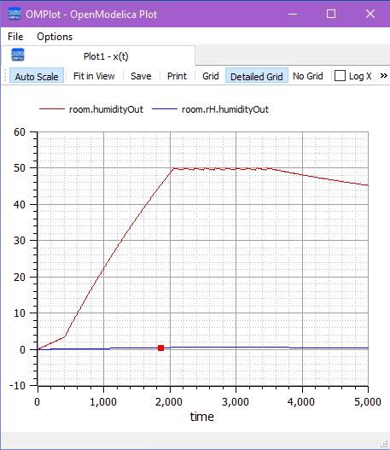Image resolution: width=390 pixels, height=450 pixels.
Task: Click the blue room.rH.humidityOut legend entry
Action: click(x=210, y=109)
